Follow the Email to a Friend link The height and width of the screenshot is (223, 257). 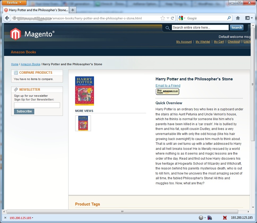168,85
